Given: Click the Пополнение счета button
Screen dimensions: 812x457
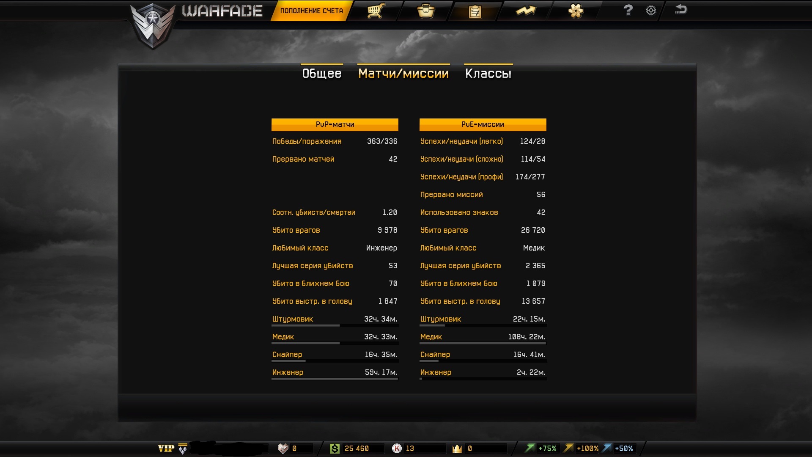Looking at the screenshot, I should coord(311,11).
